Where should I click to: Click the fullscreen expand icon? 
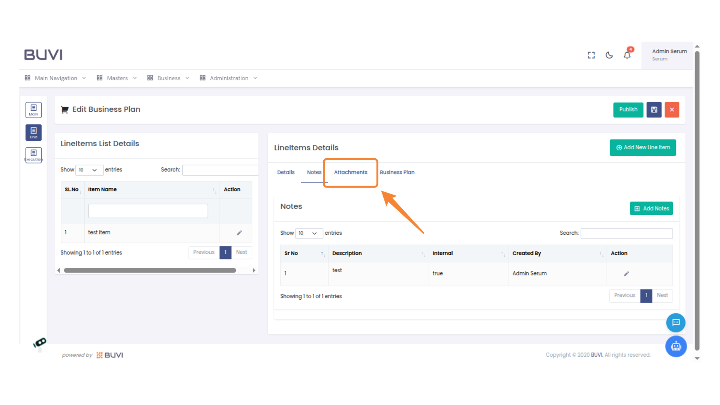591,55
